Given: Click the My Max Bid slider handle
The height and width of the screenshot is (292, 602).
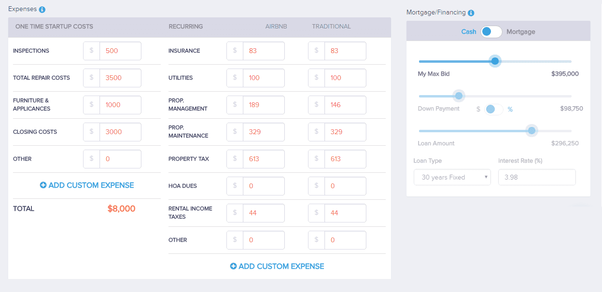Looking at the screenshot, I should coord(495,61).
